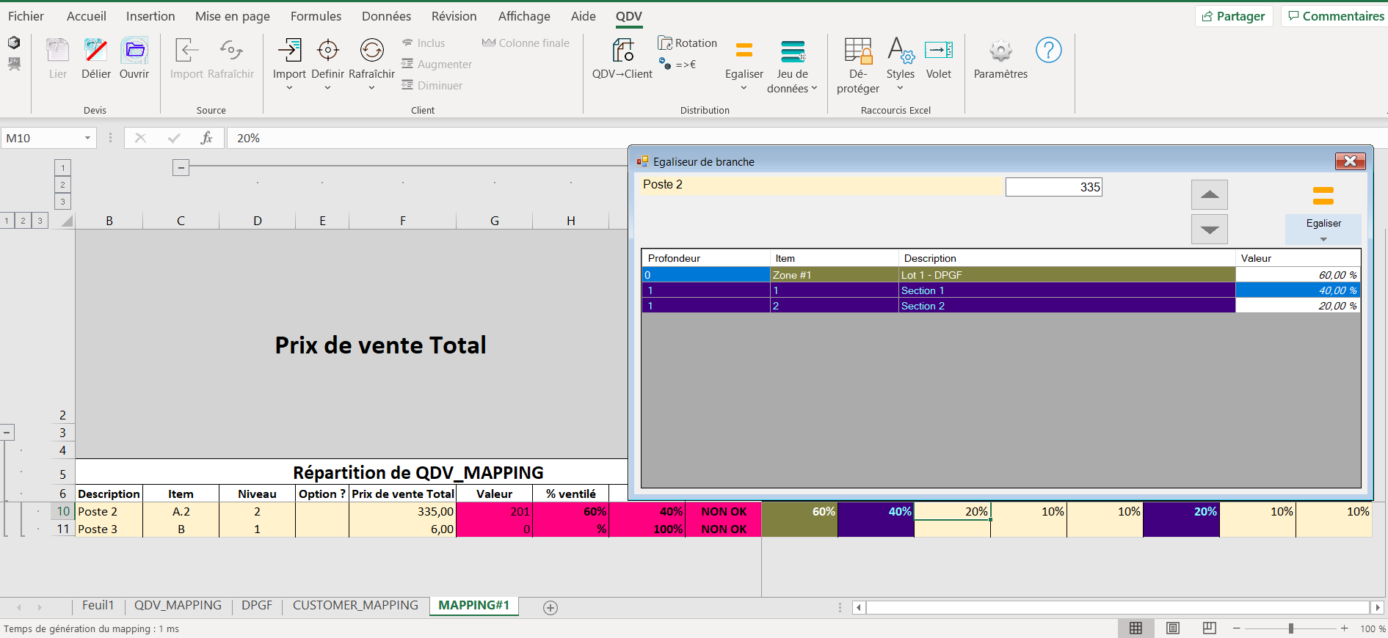Open the Fichier menu

(26, 16)
